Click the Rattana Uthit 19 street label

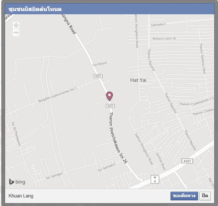[x=164, y=38]
